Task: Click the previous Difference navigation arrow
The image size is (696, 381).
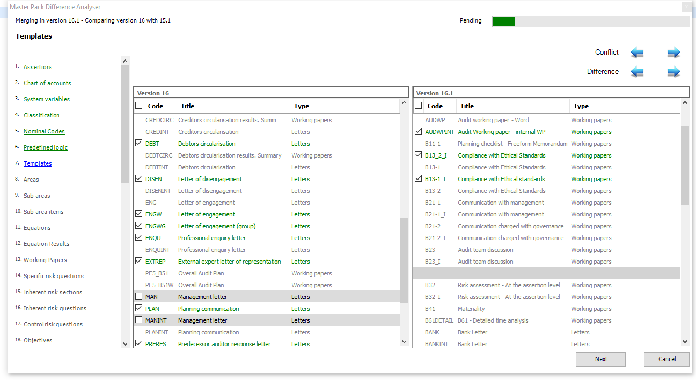Action: click(x=637, y=71)
